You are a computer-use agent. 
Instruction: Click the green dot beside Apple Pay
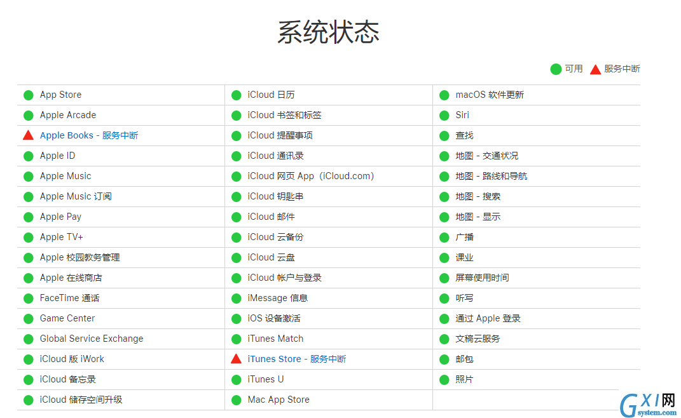(x=28, y=217)
